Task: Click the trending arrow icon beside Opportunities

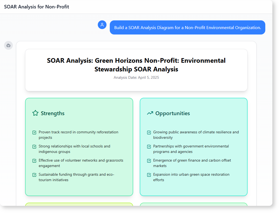Action: click(150, 113)
